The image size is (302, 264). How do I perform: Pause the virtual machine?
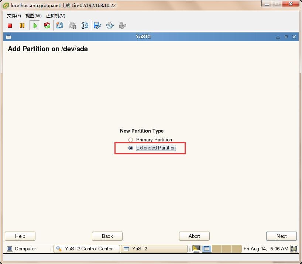click(x=22, y=25)
